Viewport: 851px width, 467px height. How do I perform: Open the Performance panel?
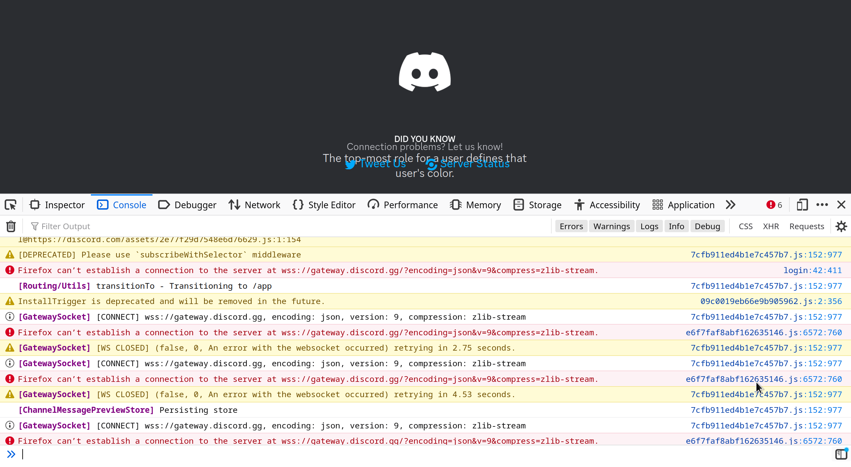[x=402, y=205]
